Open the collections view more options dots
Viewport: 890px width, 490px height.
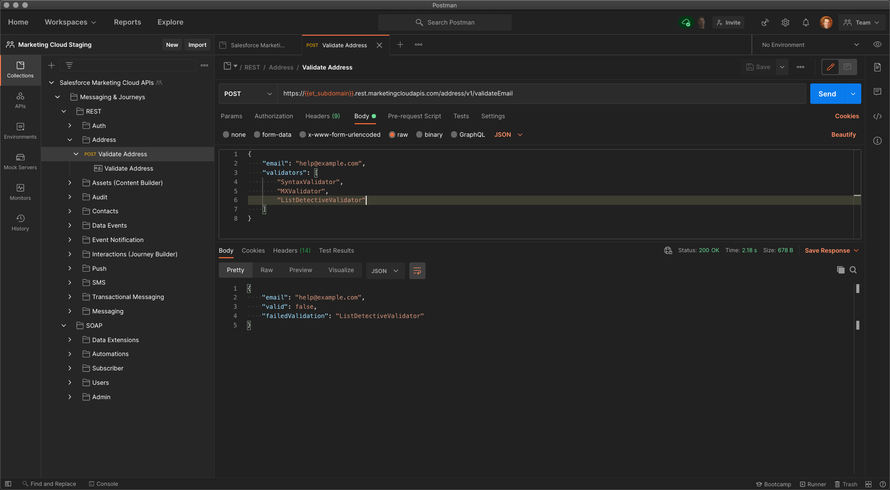pyautogui.click(x=204, y=65)
